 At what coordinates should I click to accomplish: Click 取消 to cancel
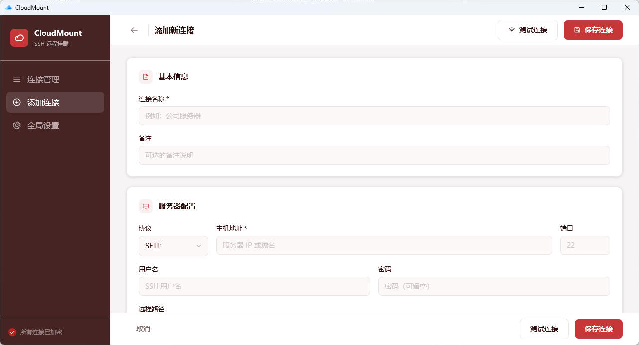pyautogui.click(x=143, y=329)
